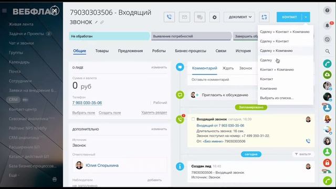Screen dimensions: 336x189
Task: Open the CRM sidebar item
Action: click(x=13, y=100)
